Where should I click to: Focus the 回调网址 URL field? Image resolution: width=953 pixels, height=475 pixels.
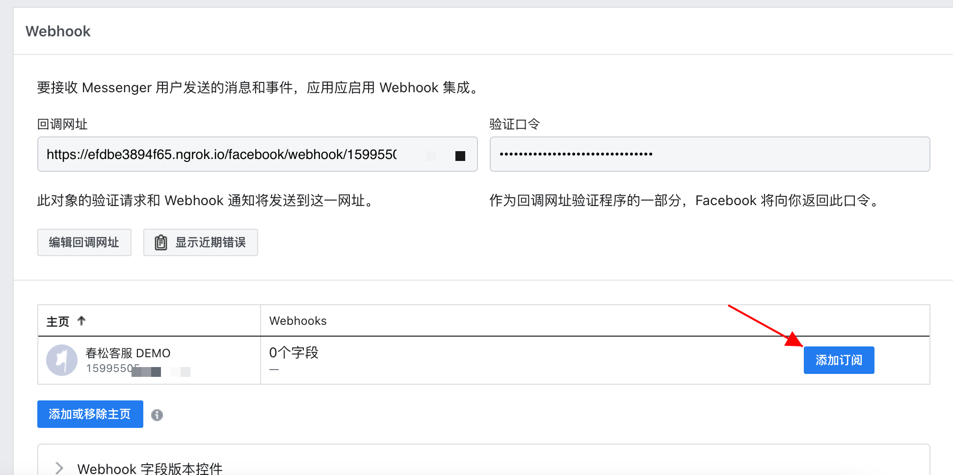click(x=258, y=154)
